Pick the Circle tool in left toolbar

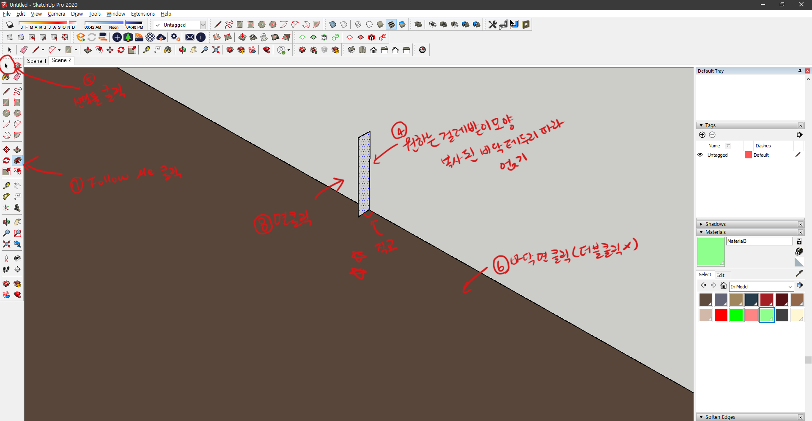click(6, 113)
